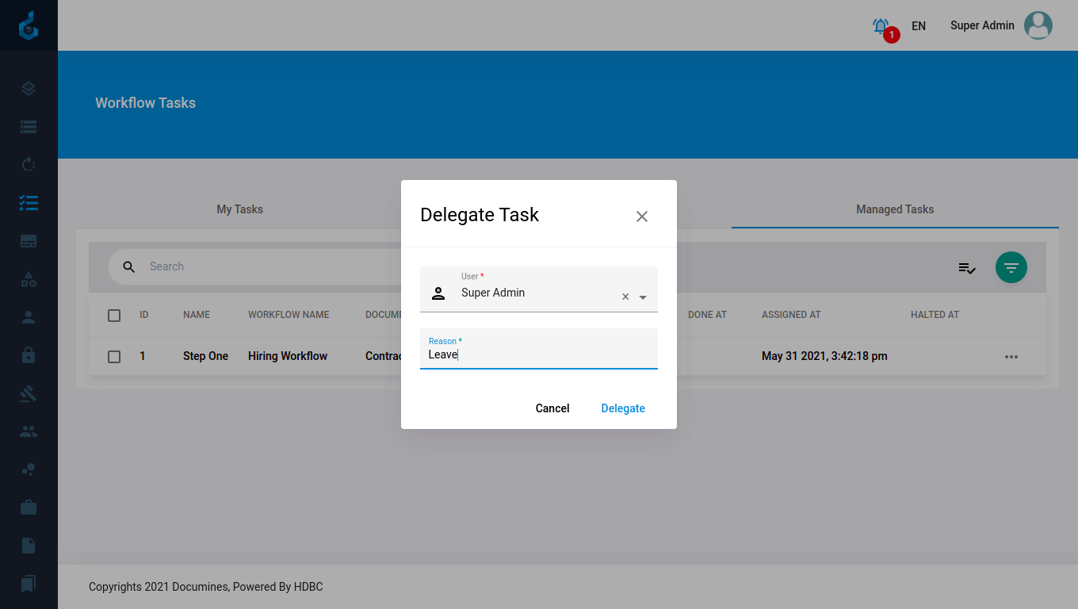The width and height of the screenshot is (1078, 609).
Task: Switch to the Managed Tasks tab
Action: click(894, 209)
